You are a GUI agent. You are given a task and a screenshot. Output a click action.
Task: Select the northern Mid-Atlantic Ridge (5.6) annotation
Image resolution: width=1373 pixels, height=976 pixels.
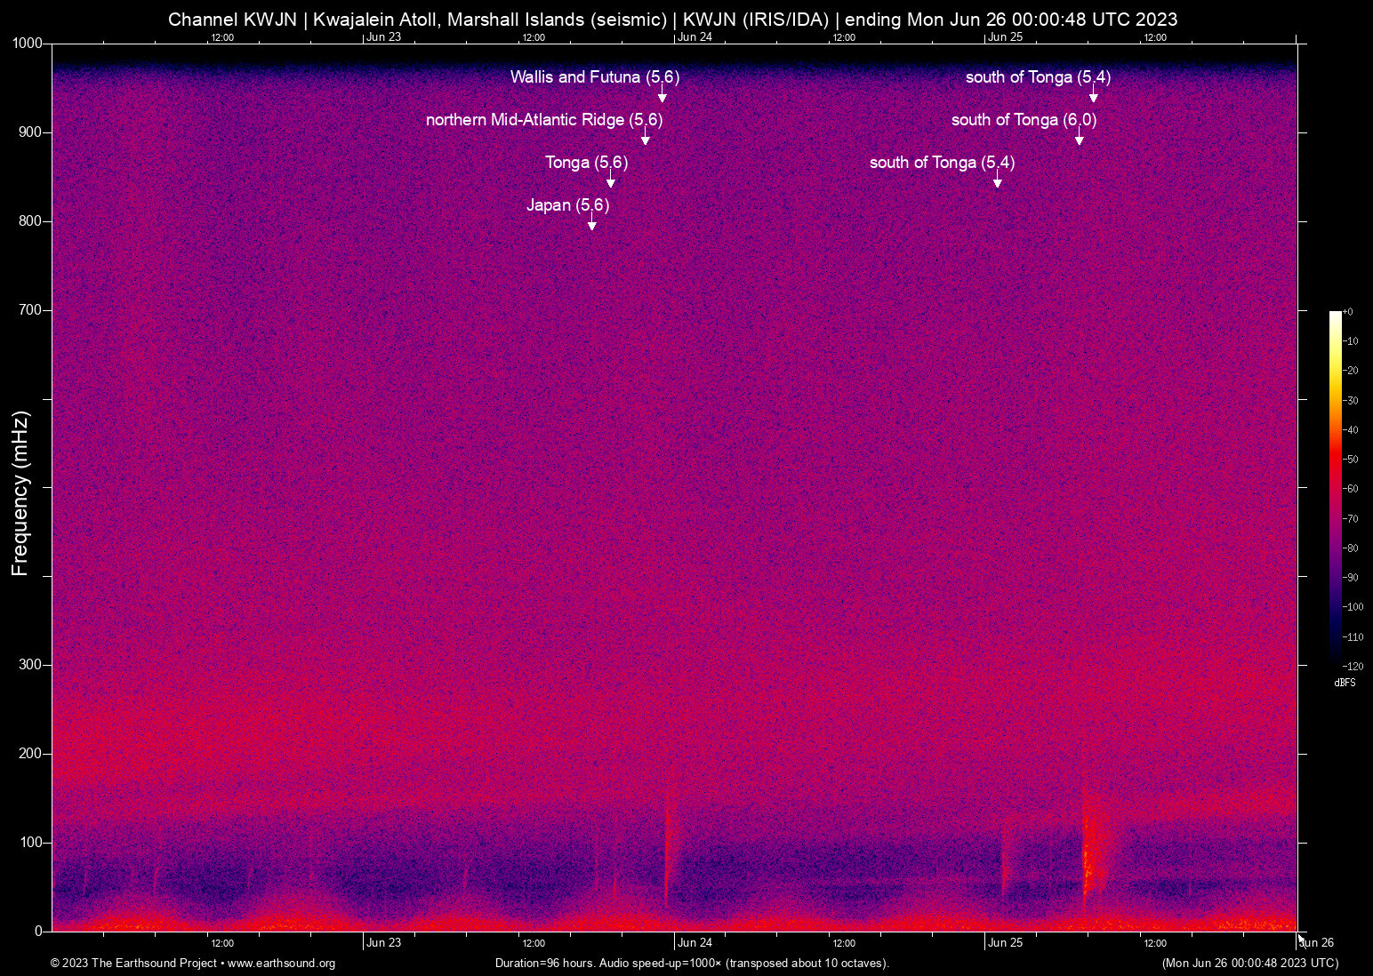point(544,119)
